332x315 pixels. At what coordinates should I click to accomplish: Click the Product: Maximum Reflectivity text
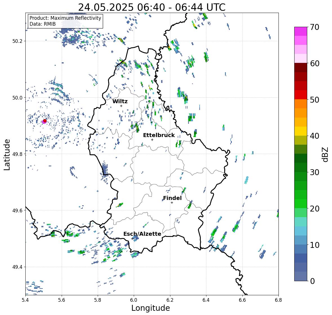pos(65,18)
